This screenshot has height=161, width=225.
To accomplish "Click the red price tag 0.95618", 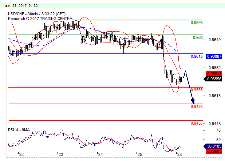I will [214, 74].
